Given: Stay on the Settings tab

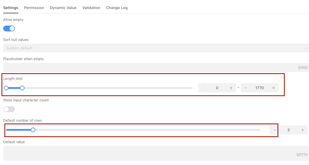Looking at the screenshot, I should pos(11,8).
